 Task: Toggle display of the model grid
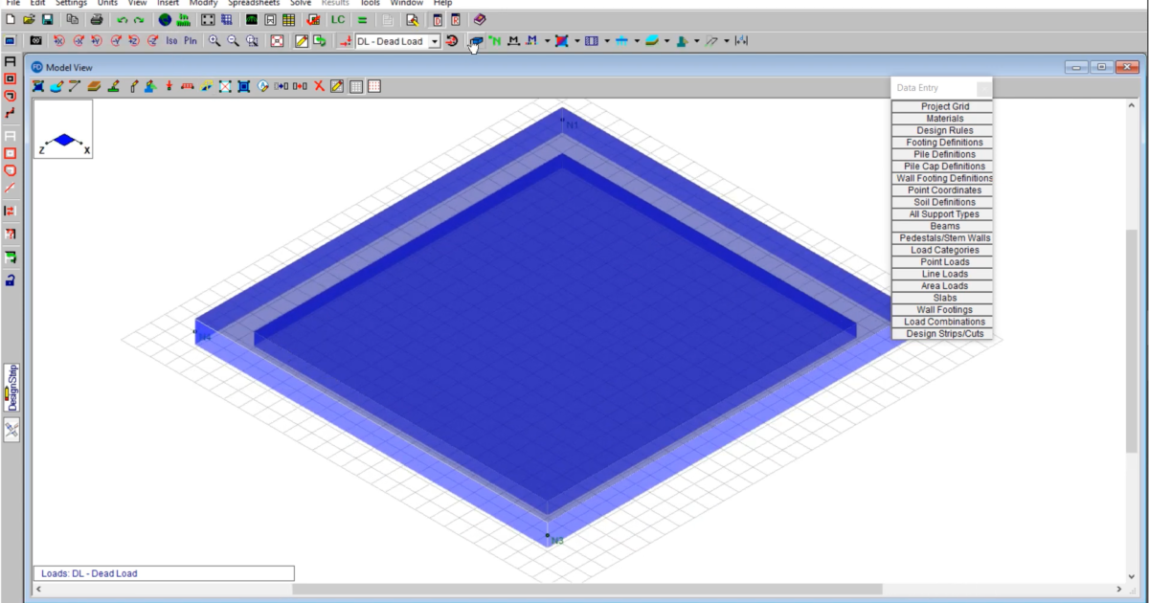click(x=354, y=85)
